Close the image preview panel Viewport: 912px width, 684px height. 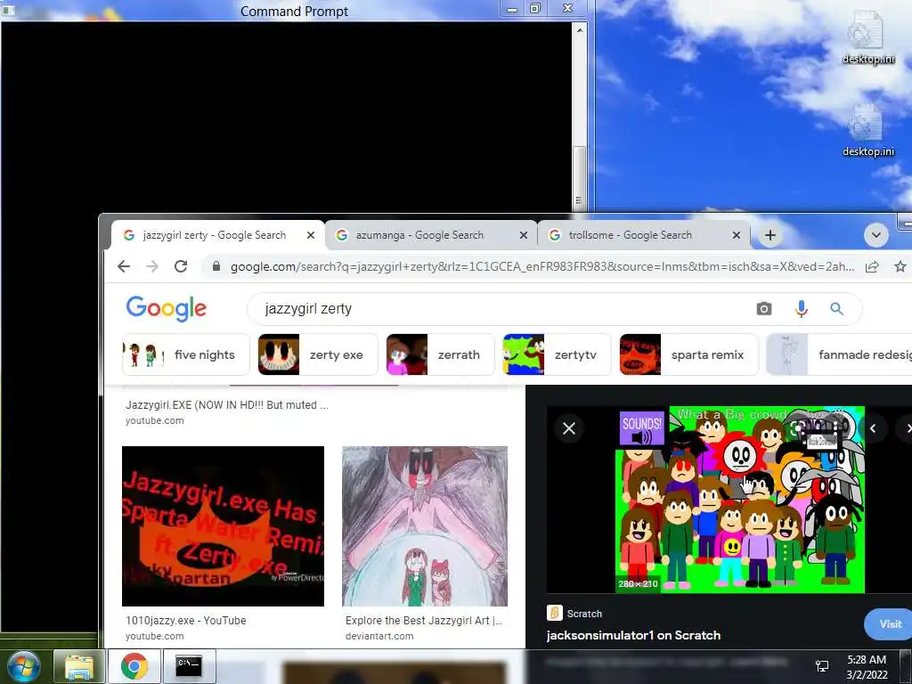click(569, 428)
